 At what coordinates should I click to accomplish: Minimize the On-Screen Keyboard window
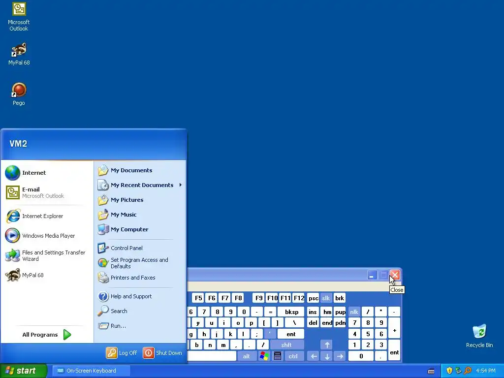coord(372,275)
